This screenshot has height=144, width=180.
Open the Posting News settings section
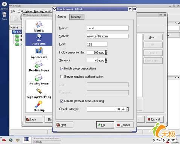coord(39,80)
